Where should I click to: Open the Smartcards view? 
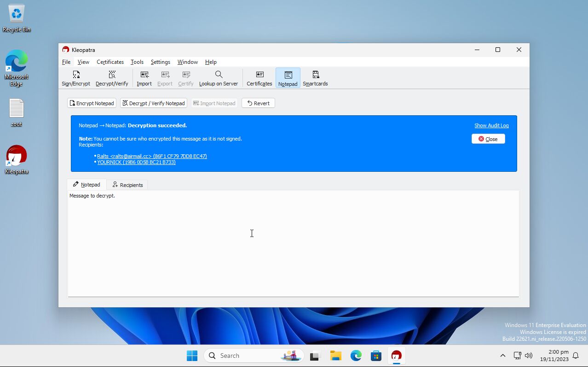[x=315, y=78]
